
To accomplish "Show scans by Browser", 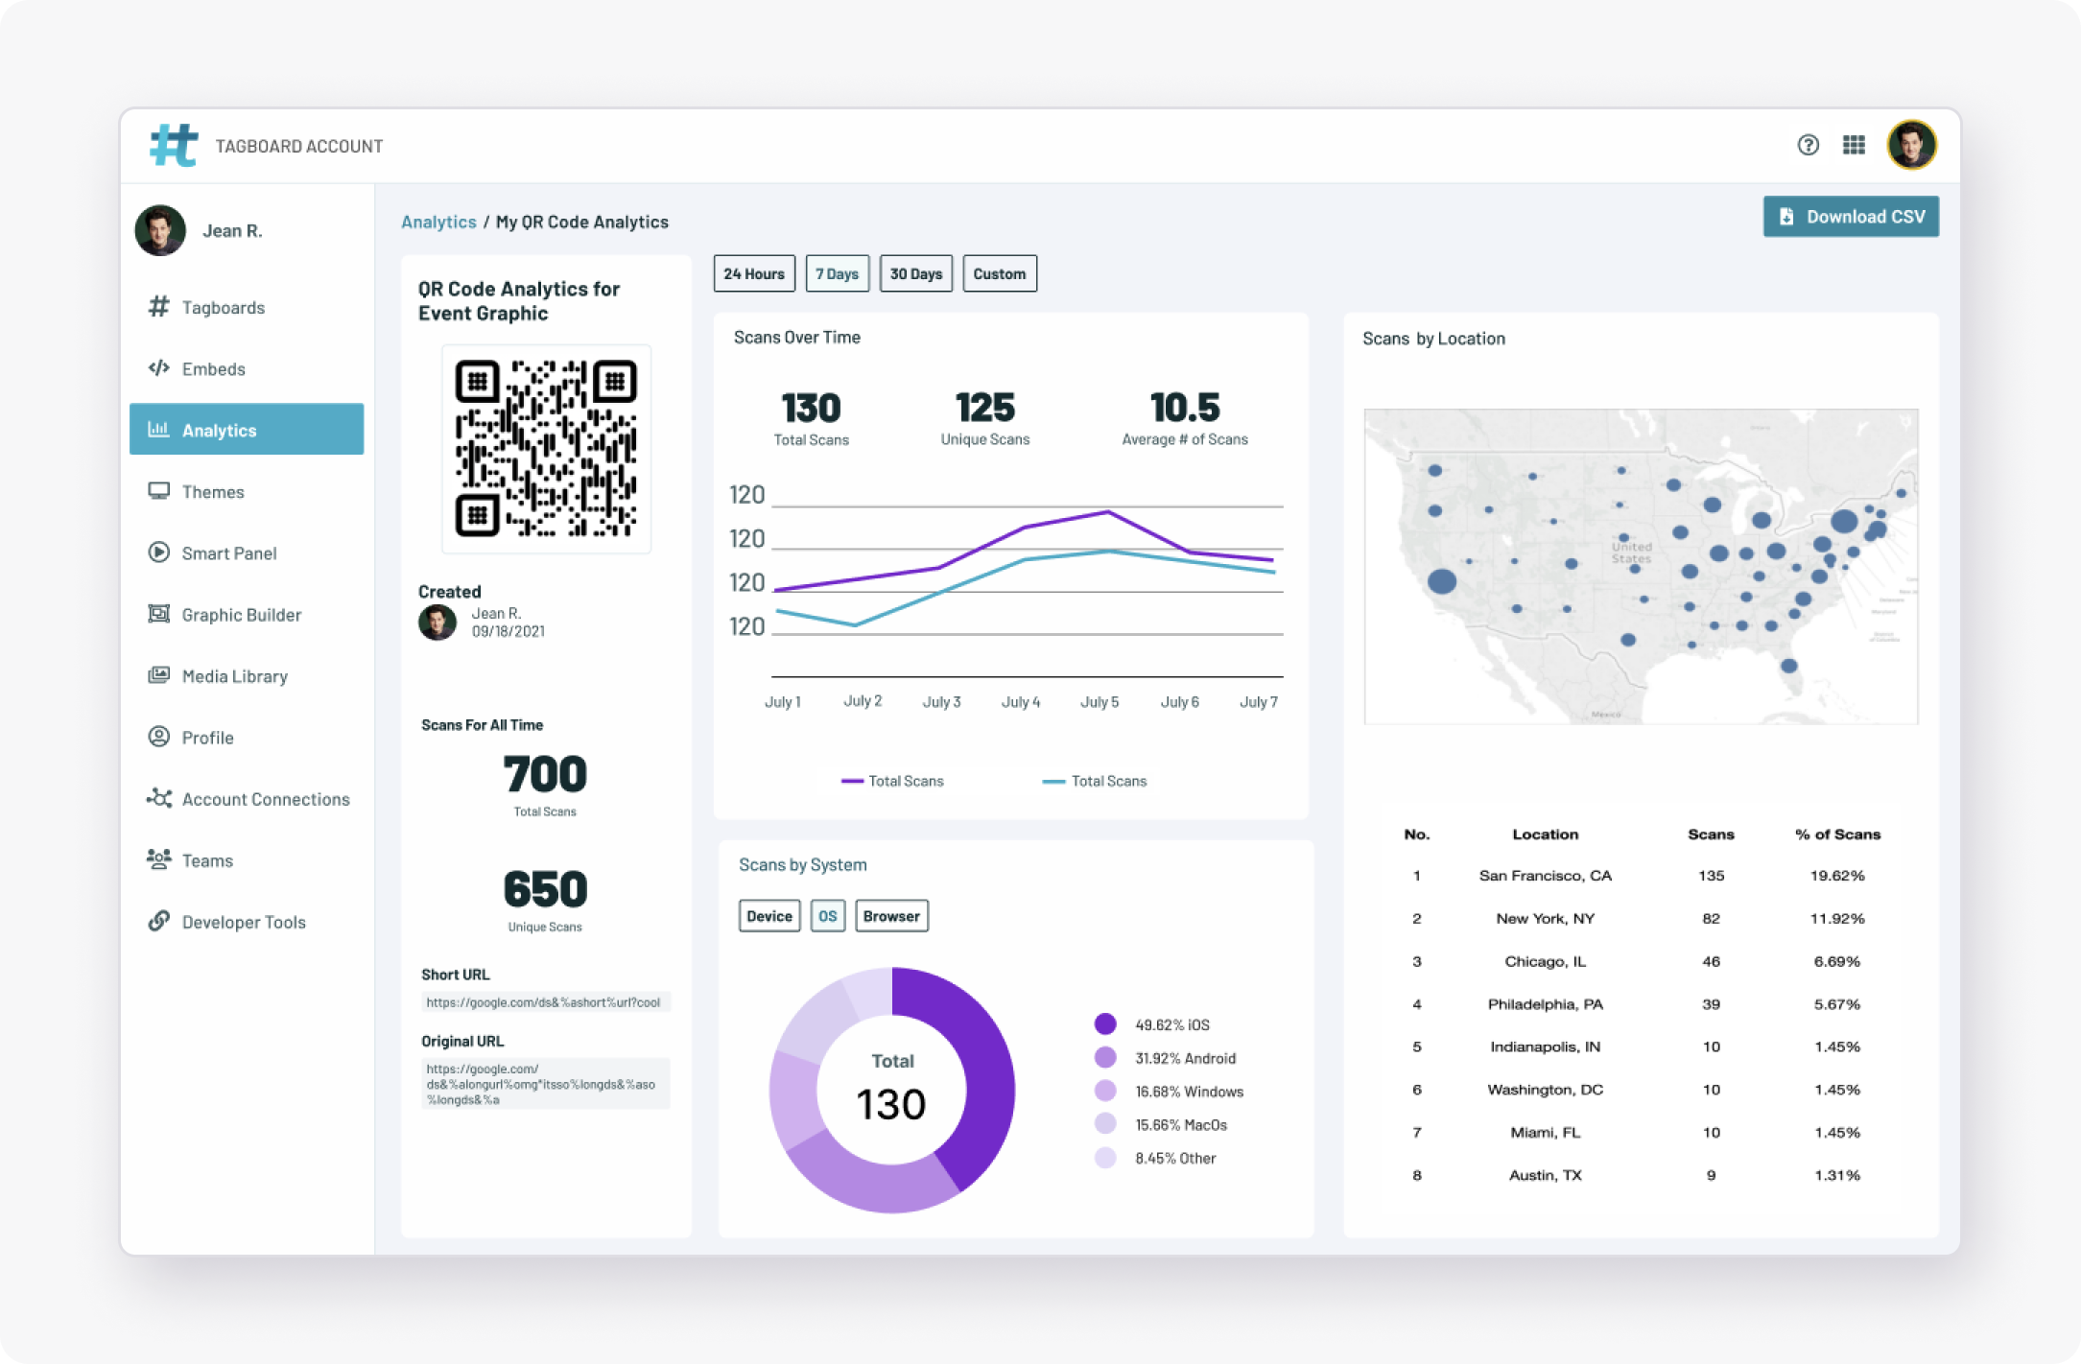I will click(x=890, y=916).
